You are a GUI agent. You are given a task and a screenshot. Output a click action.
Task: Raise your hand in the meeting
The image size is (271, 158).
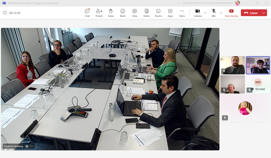(111, 13)
